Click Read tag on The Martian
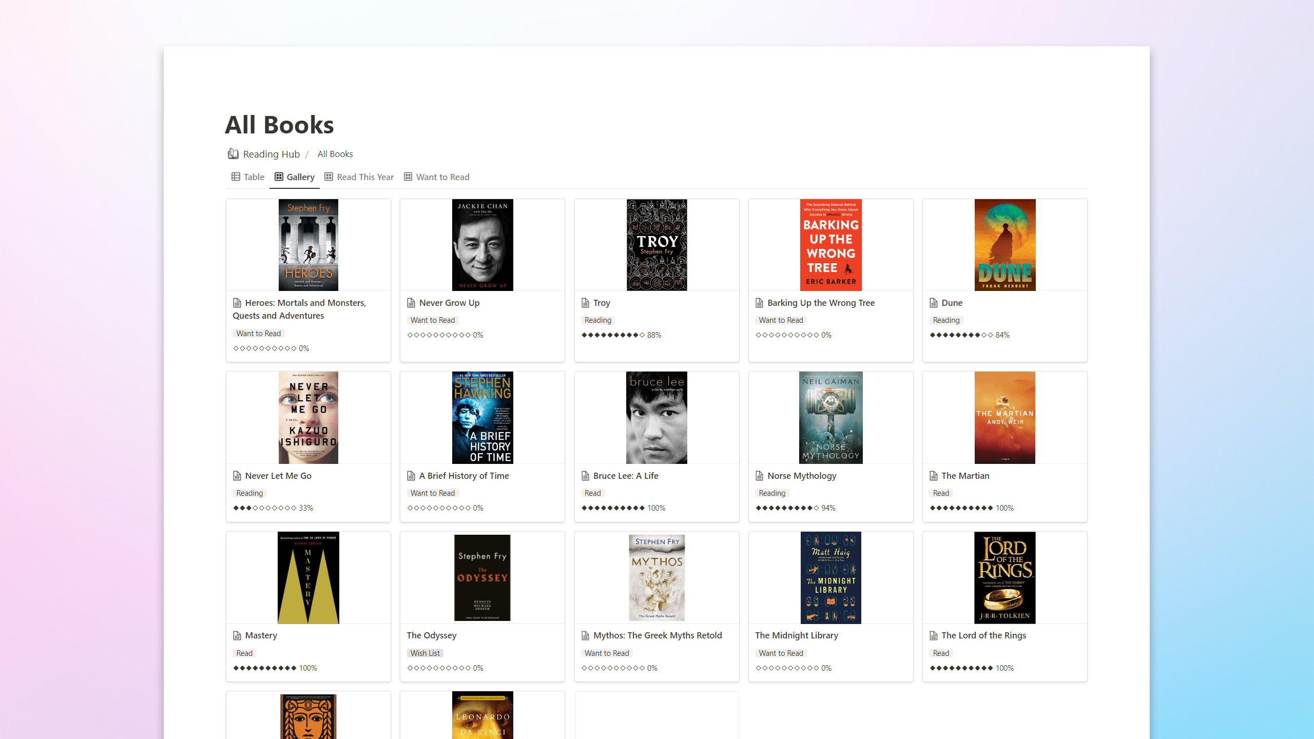The height and width of the screenshot is (739, 1314). click(x=941, y=493)
